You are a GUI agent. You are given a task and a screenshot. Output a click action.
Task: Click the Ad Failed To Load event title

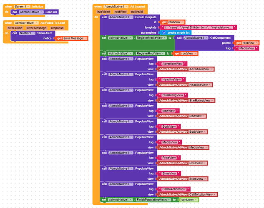point(53,23)
